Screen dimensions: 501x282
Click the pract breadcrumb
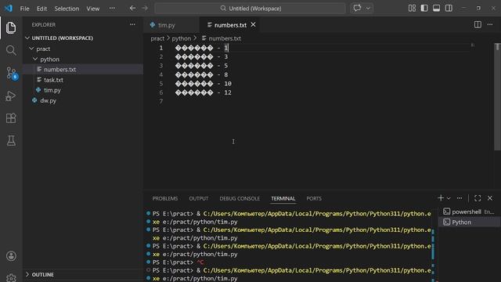(x=157, y=38)
